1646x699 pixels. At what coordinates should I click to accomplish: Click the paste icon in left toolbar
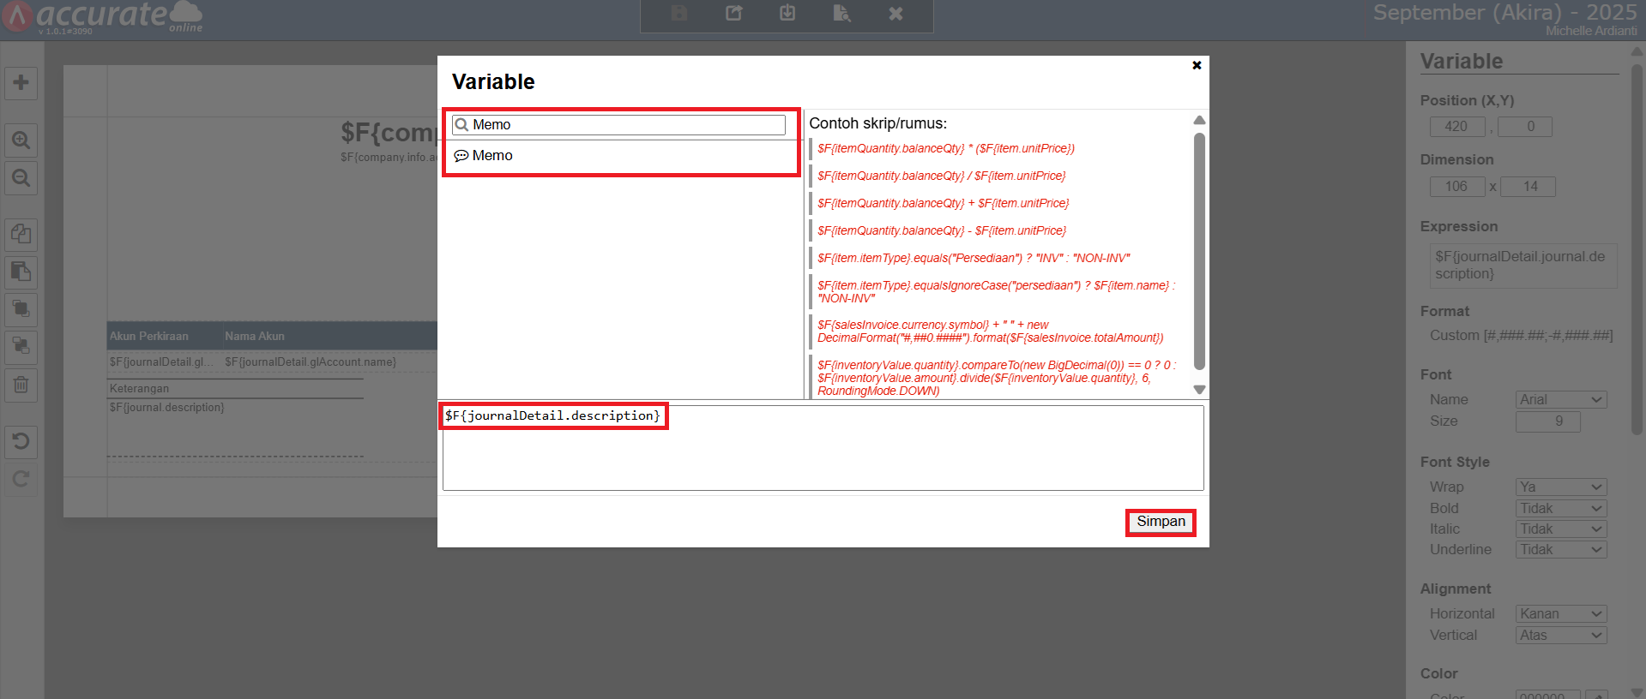[x=21, y=272]
